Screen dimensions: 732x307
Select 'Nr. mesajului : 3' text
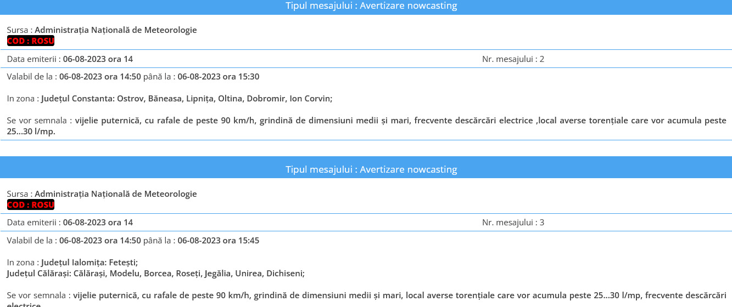(x=513, y=222)
